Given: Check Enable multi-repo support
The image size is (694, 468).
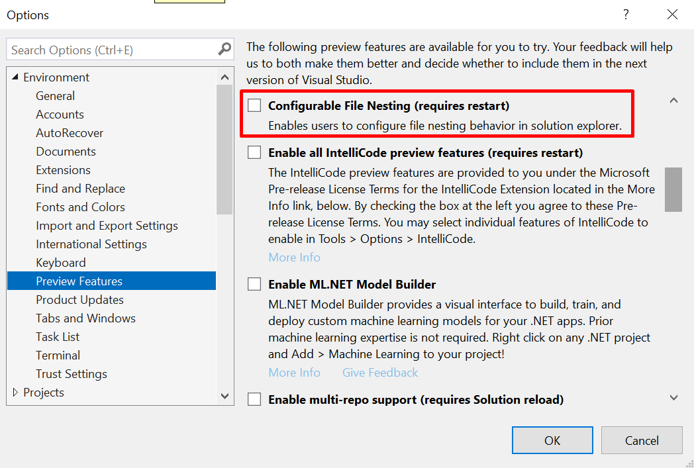Looking at the screenshot, I should click(x=254, y=398).
